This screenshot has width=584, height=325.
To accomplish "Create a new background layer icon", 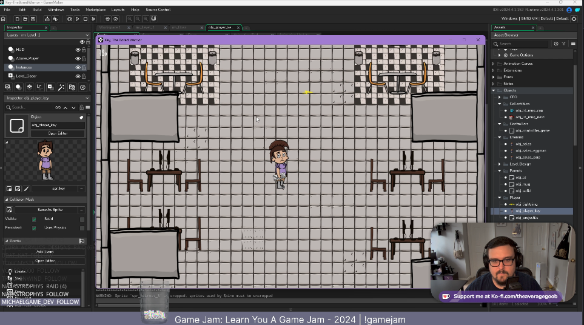I will click(x=8, y=87).
